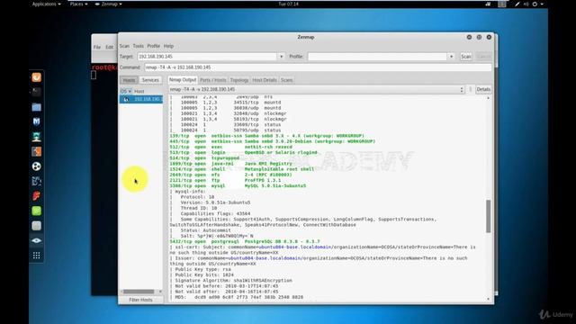576x324 pixels.
Task: Switch to the Host Details tab
Action: point(265,80)
